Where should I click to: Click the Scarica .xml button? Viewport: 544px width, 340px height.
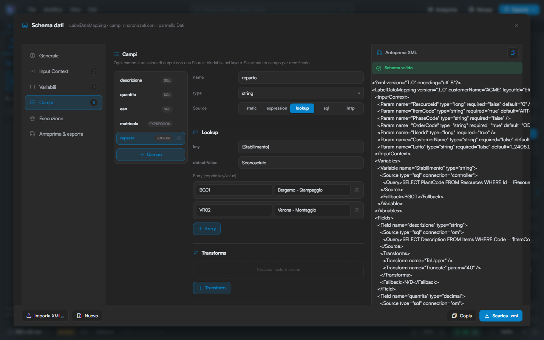(501, 316)
